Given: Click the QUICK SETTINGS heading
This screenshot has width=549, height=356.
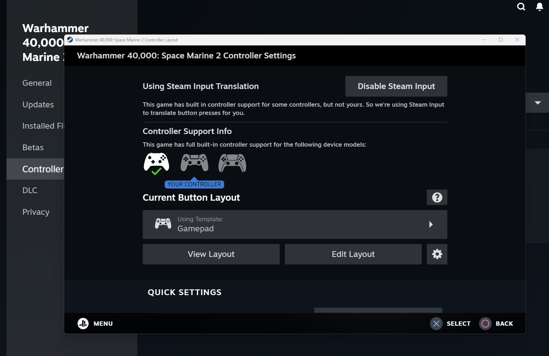Looking at the screenshot, I should click(x=185, y=292).
